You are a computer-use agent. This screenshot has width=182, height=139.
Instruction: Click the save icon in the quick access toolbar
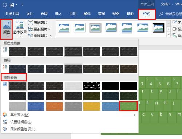click(x=12, y=5)
